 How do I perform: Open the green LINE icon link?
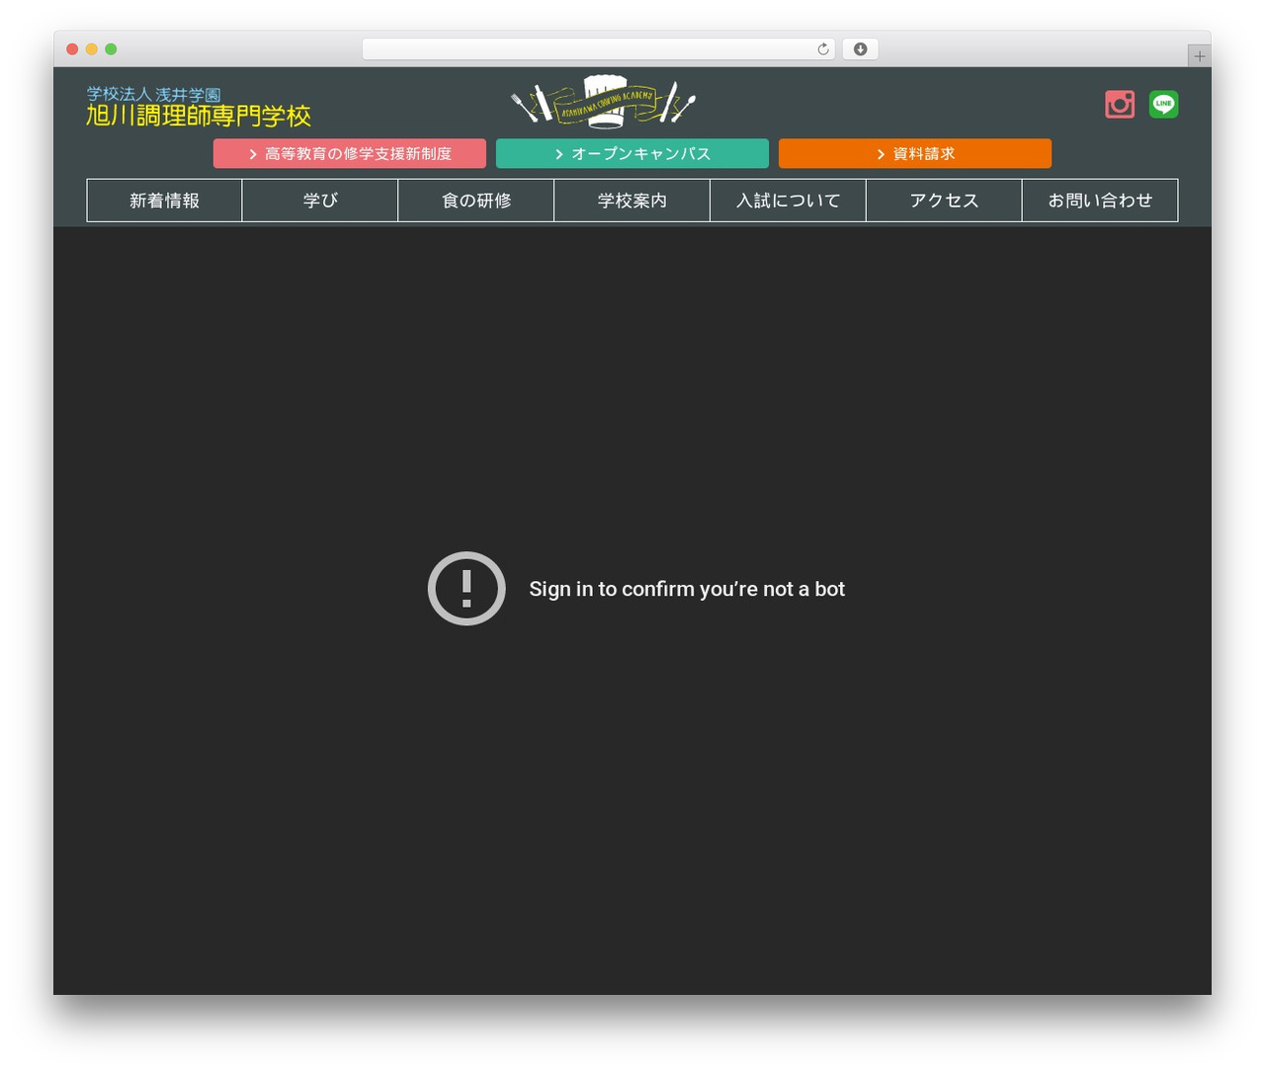click(1163, 104)
